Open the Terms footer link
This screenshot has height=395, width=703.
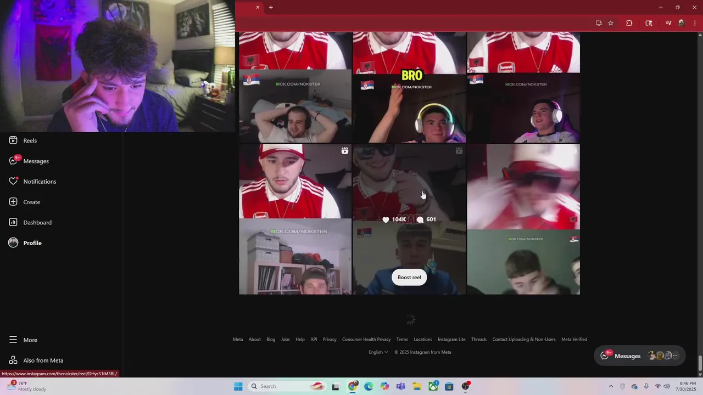coord(402,339)
